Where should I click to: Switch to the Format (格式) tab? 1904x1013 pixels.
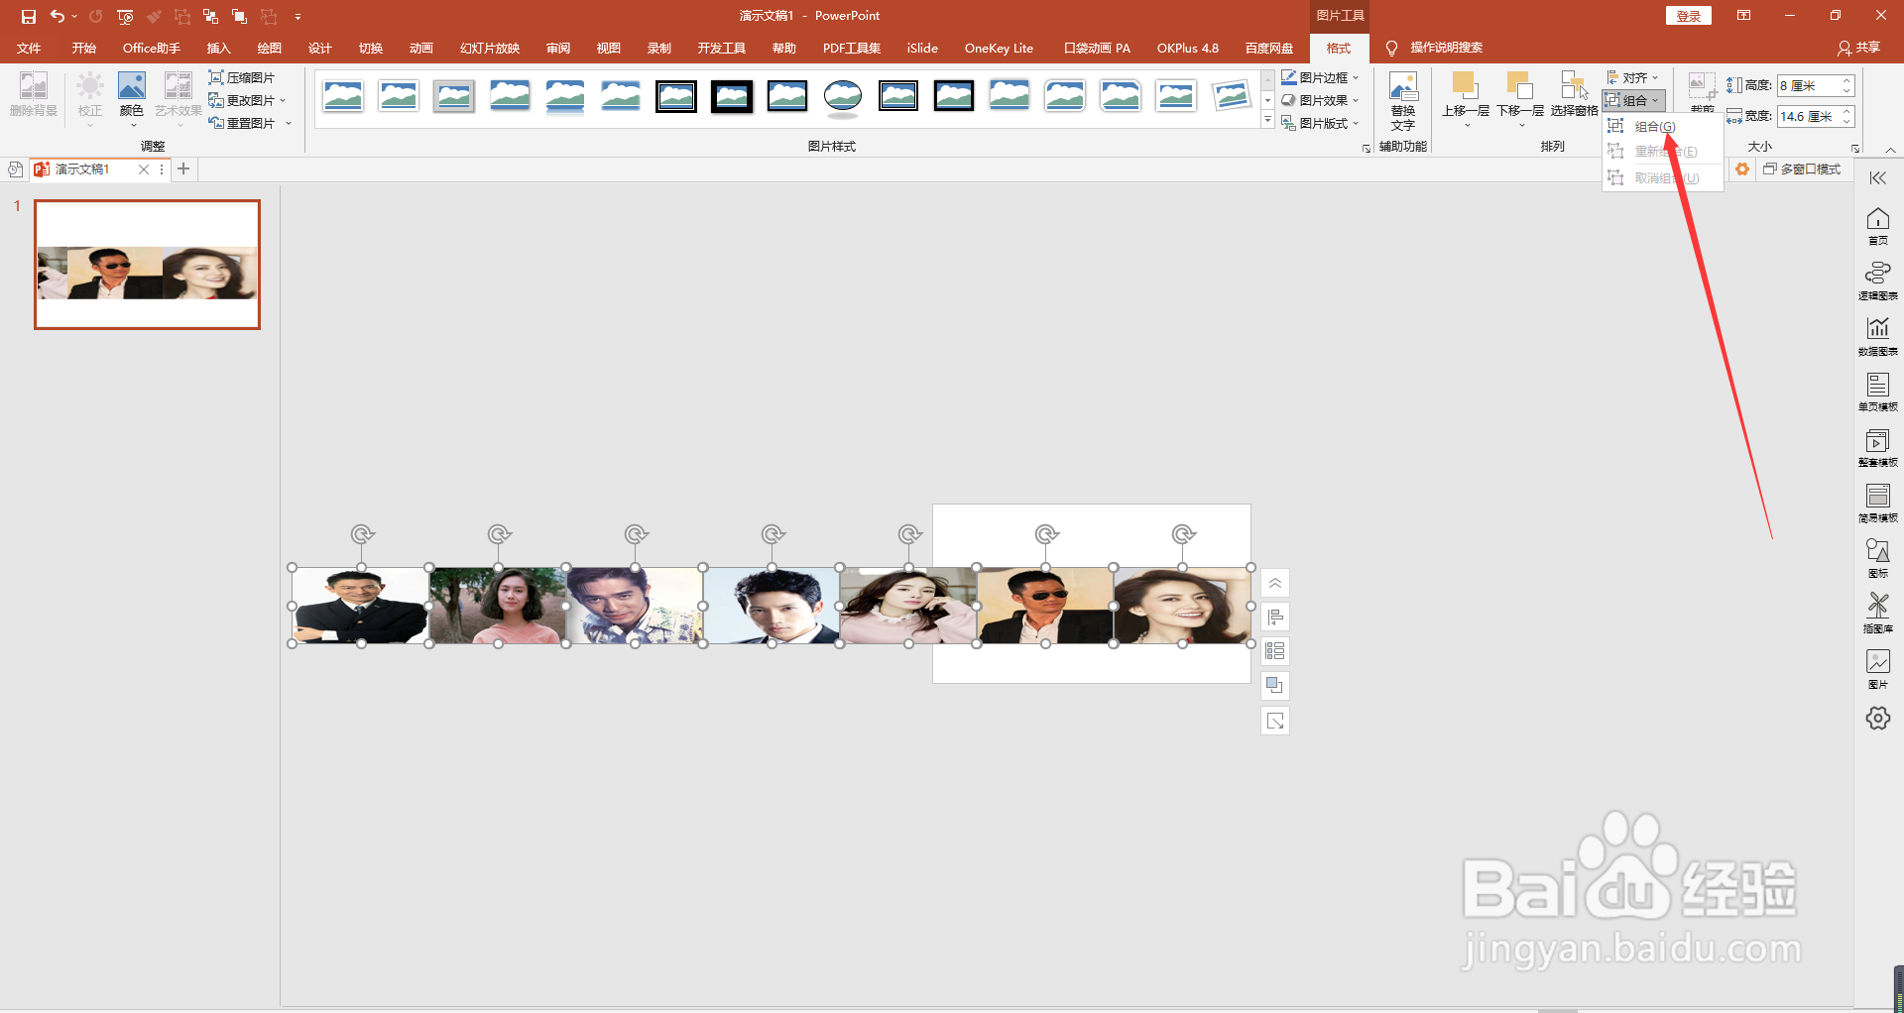(1339, 48)
